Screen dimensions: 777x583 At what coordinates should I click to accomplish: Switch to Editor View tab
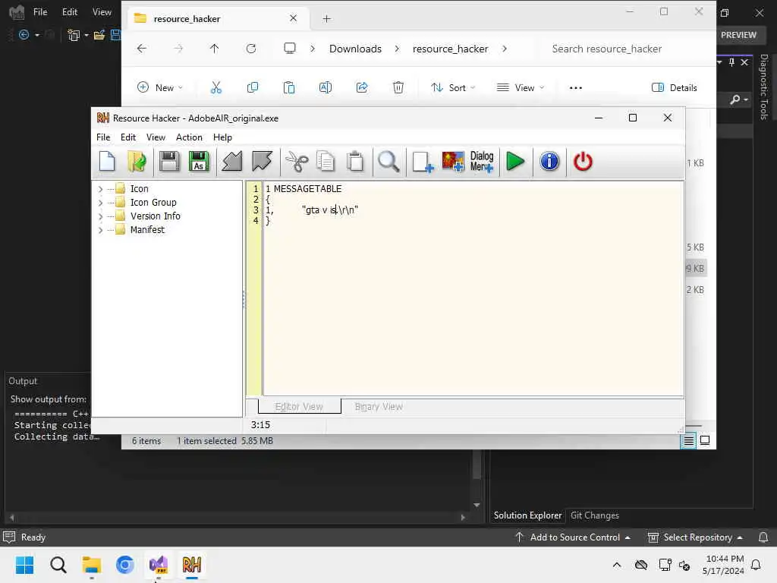click(x=299, y=407)
